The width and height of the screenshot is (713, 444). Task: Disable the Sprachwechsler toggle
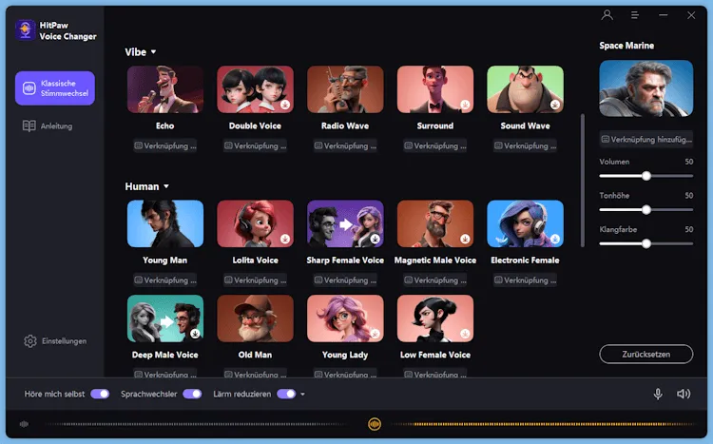point(192,394)
